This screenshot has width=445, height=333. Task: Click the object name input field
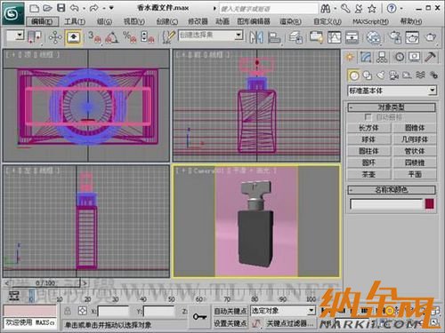[x=386, y=204]
